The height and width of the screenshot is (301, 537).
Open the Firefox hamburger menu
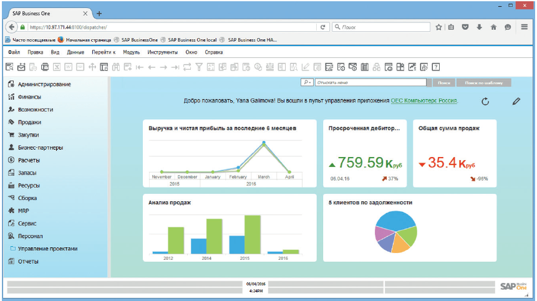(x=524, y=27)
